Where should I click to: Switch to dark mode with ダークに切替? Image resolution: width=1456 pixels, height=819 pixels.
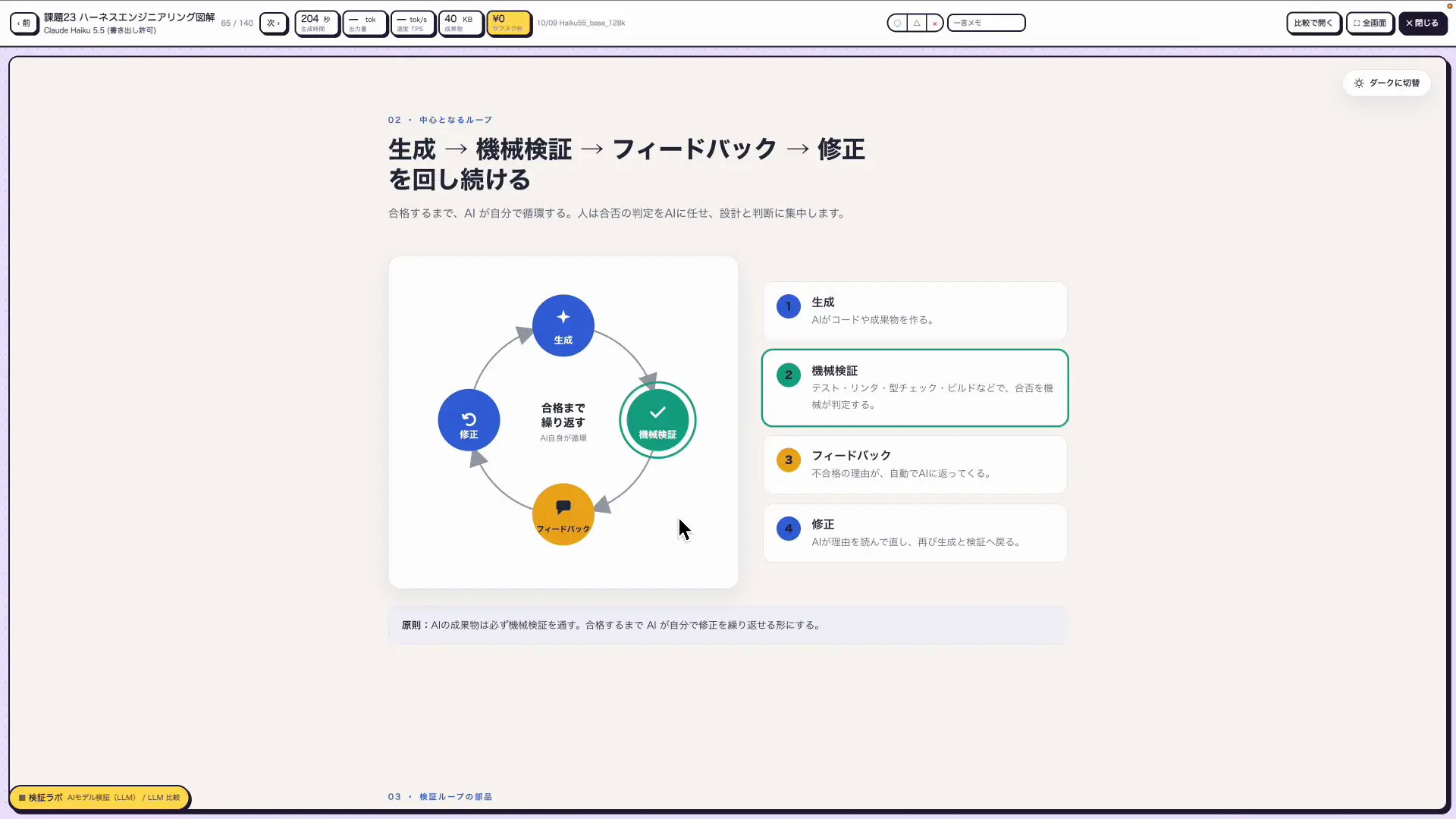pos(1386,83)
